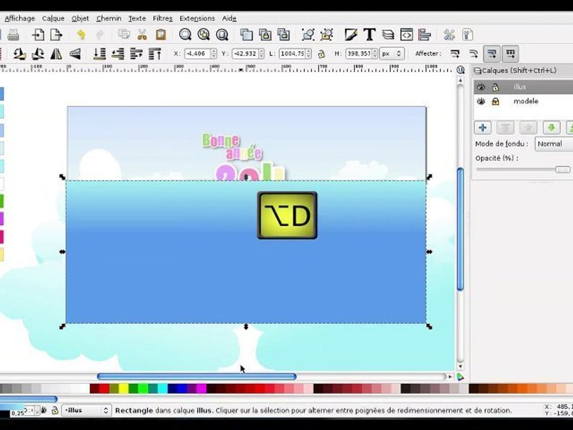
Task: Open the Objet menu
Action: [x=80, y=19]
